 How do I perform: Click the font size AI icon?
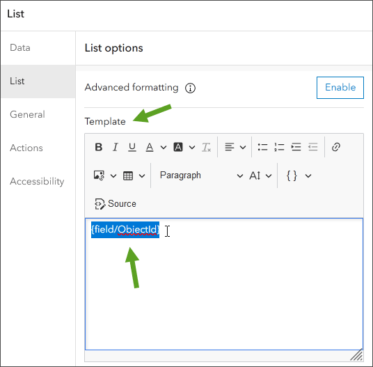255,175
